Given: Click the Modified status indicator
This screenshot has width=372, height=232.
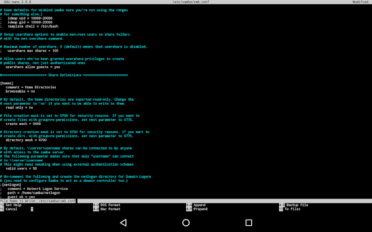Looking at the screenshot, I should tap(360, 2).
